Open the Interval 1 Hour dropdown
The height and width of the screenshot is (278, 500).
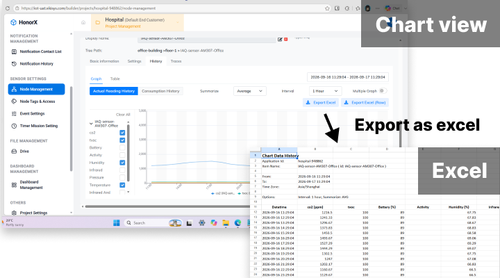pos(325,91)
